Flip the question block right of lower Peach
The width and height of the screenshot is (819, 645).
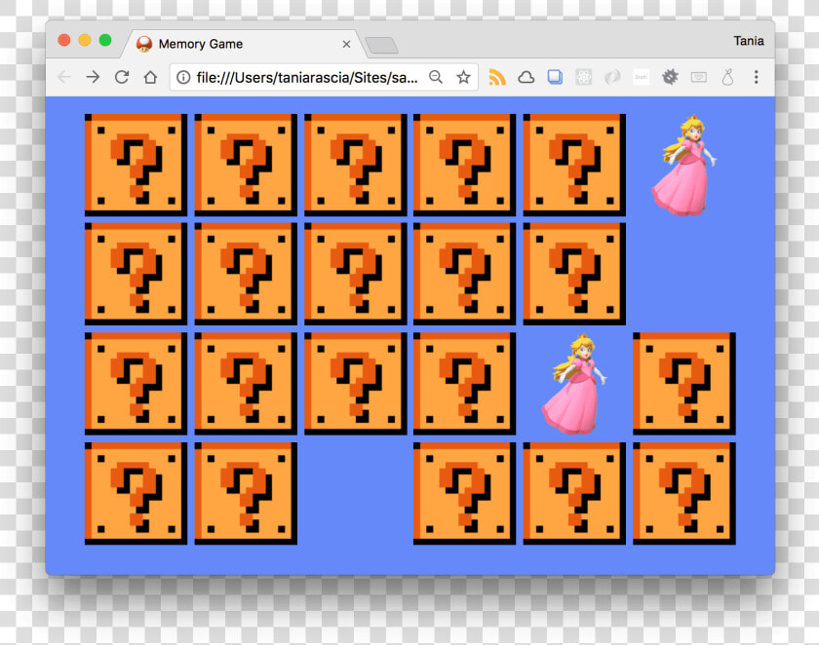(x=684, y=384)
